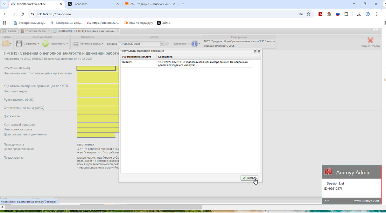
Task: Click the Сохранить floppy disk icon
Action: [19, 44]
